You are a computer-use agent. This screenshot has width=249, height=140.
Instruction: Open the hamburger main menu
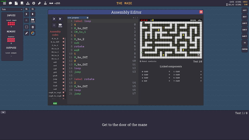point(4,3)
